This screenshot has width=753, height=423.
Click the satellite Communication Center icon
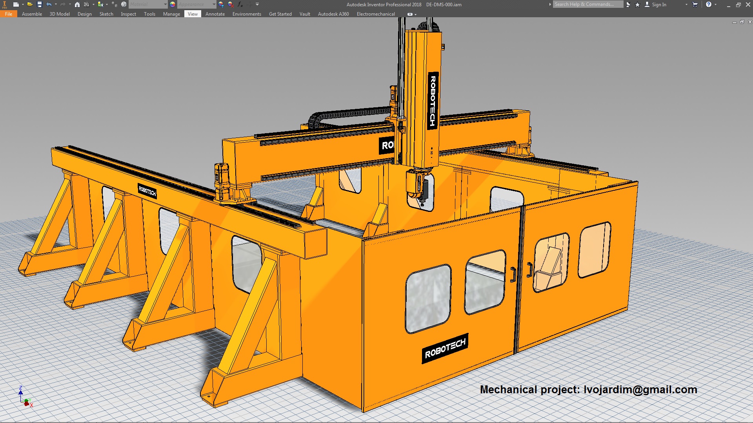[x=628, y=4]
